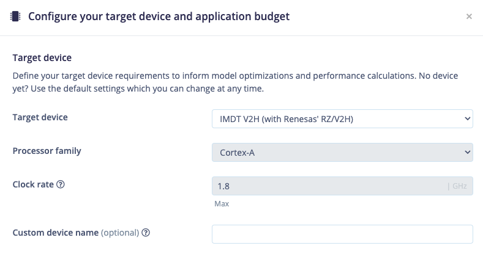Click the GHz unit suffix in Clock rate
Image resolution: width=483 pixels, height=254 pixels.
459,186
